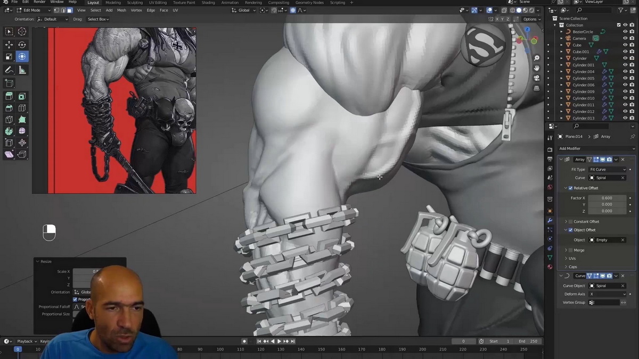Uncheck the Relative Offset checkbox
Screen dimensions: 639x359
[x=570, y=188]
